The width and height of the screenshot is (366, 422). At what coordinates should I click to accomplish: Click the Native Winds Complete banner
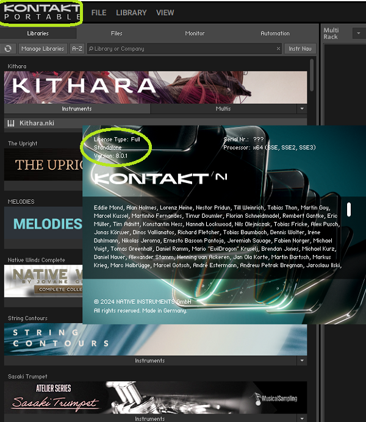(x=43, y=281)
